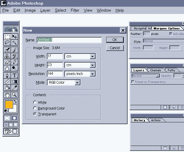This screenshot has width=184, height=152.
Task: Switch to Full Screen with Menu Bar mode
Action: coord(11,125)
